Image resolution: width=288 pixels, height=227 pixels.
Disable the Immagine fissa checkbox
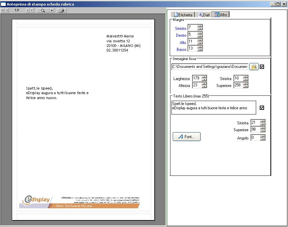point(262,67)
